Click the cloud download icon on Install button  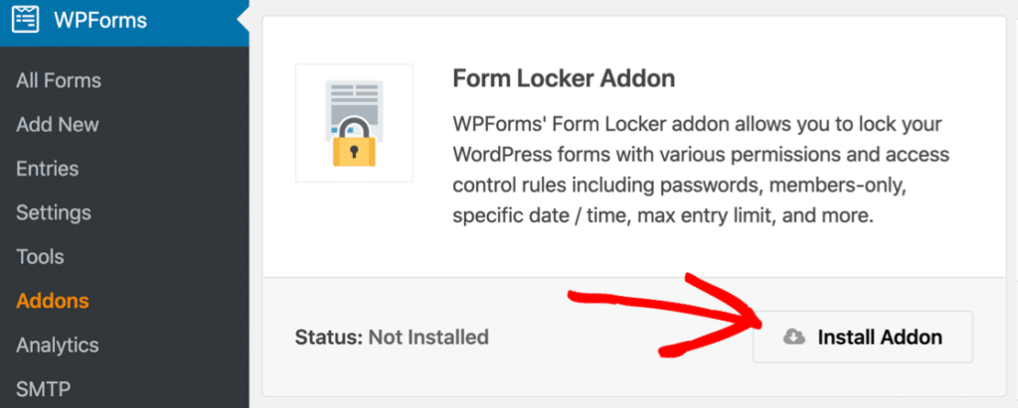[793, 338]
